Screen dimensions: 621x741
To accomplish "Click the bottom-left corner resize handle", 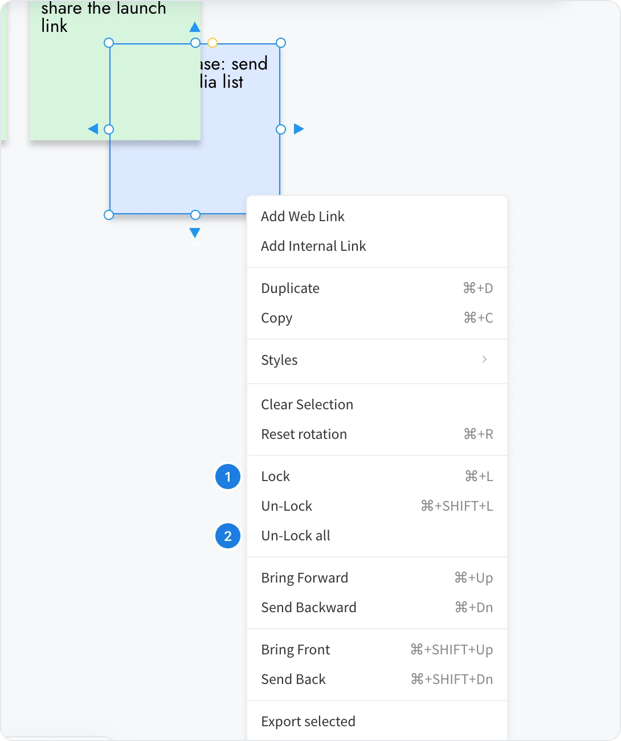I will coord(109,215).
